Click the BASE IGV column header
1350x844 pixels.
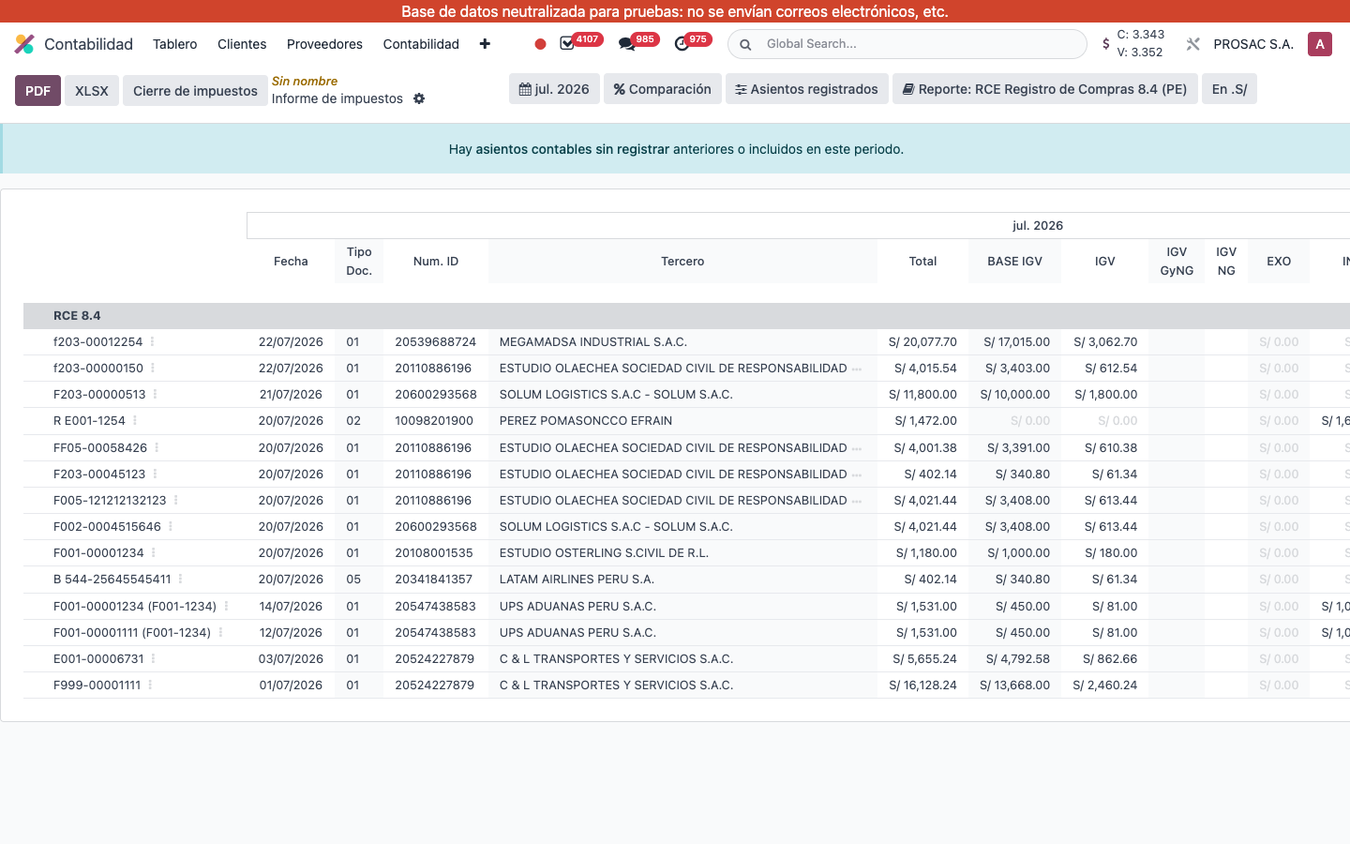pos(1014,262)
